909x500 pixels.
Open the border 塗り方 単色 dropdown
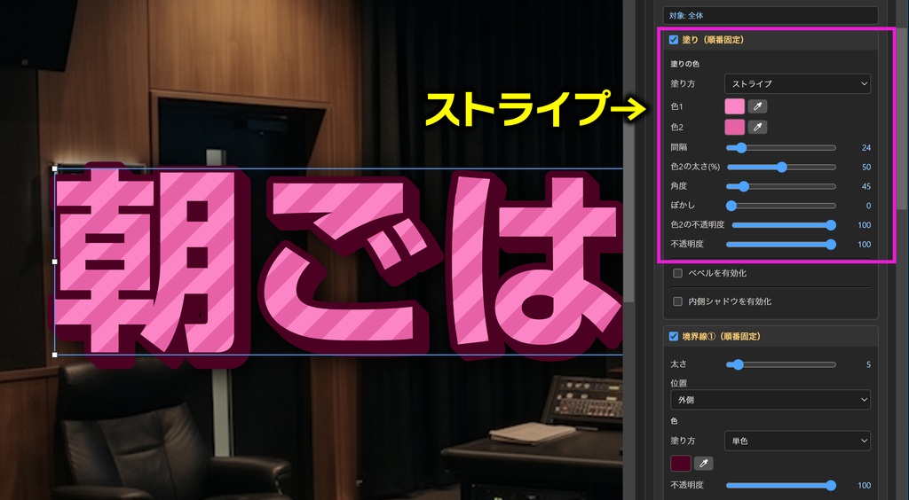[797, 441]
